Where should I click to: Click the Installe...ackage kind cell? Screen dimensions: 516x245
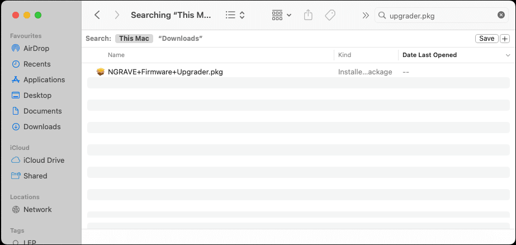[365, 72]
